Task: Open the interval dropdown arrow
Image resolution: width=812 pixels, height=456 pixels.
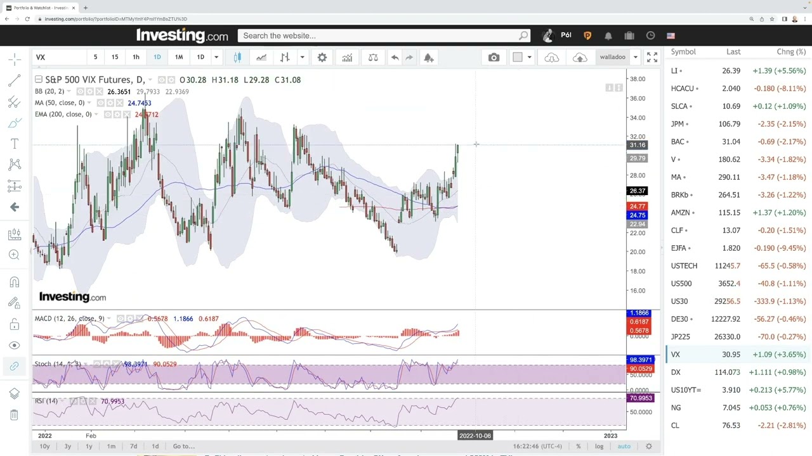Action: 216,58
